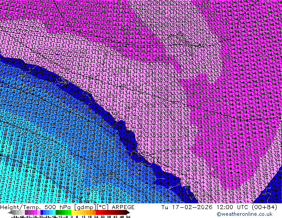Click the grey left arrow of color scale
Screen dimensions: 282x218
tap(10, 212)
